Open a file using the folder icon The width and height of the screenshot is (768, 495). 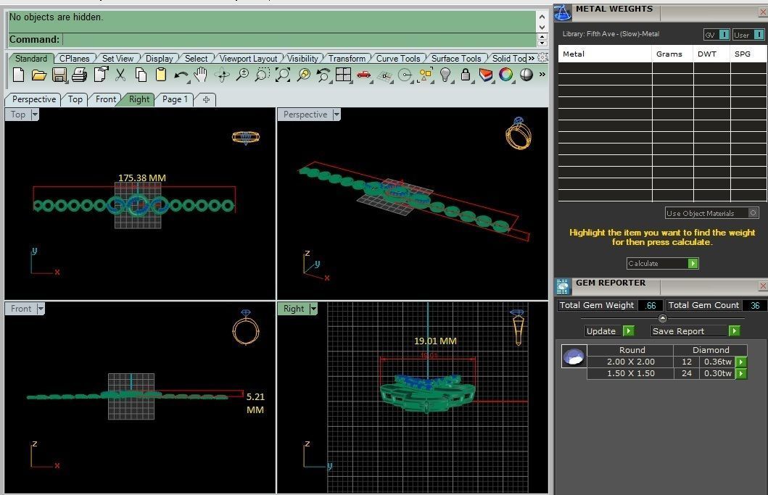[38, 75]
